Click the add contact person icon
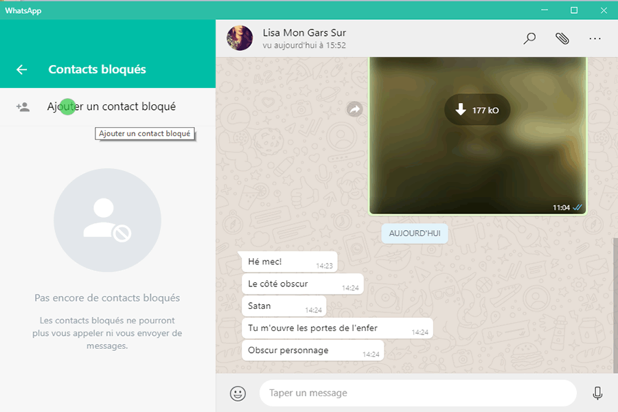This screenshot has width=618, height=412. click(23, 107)
